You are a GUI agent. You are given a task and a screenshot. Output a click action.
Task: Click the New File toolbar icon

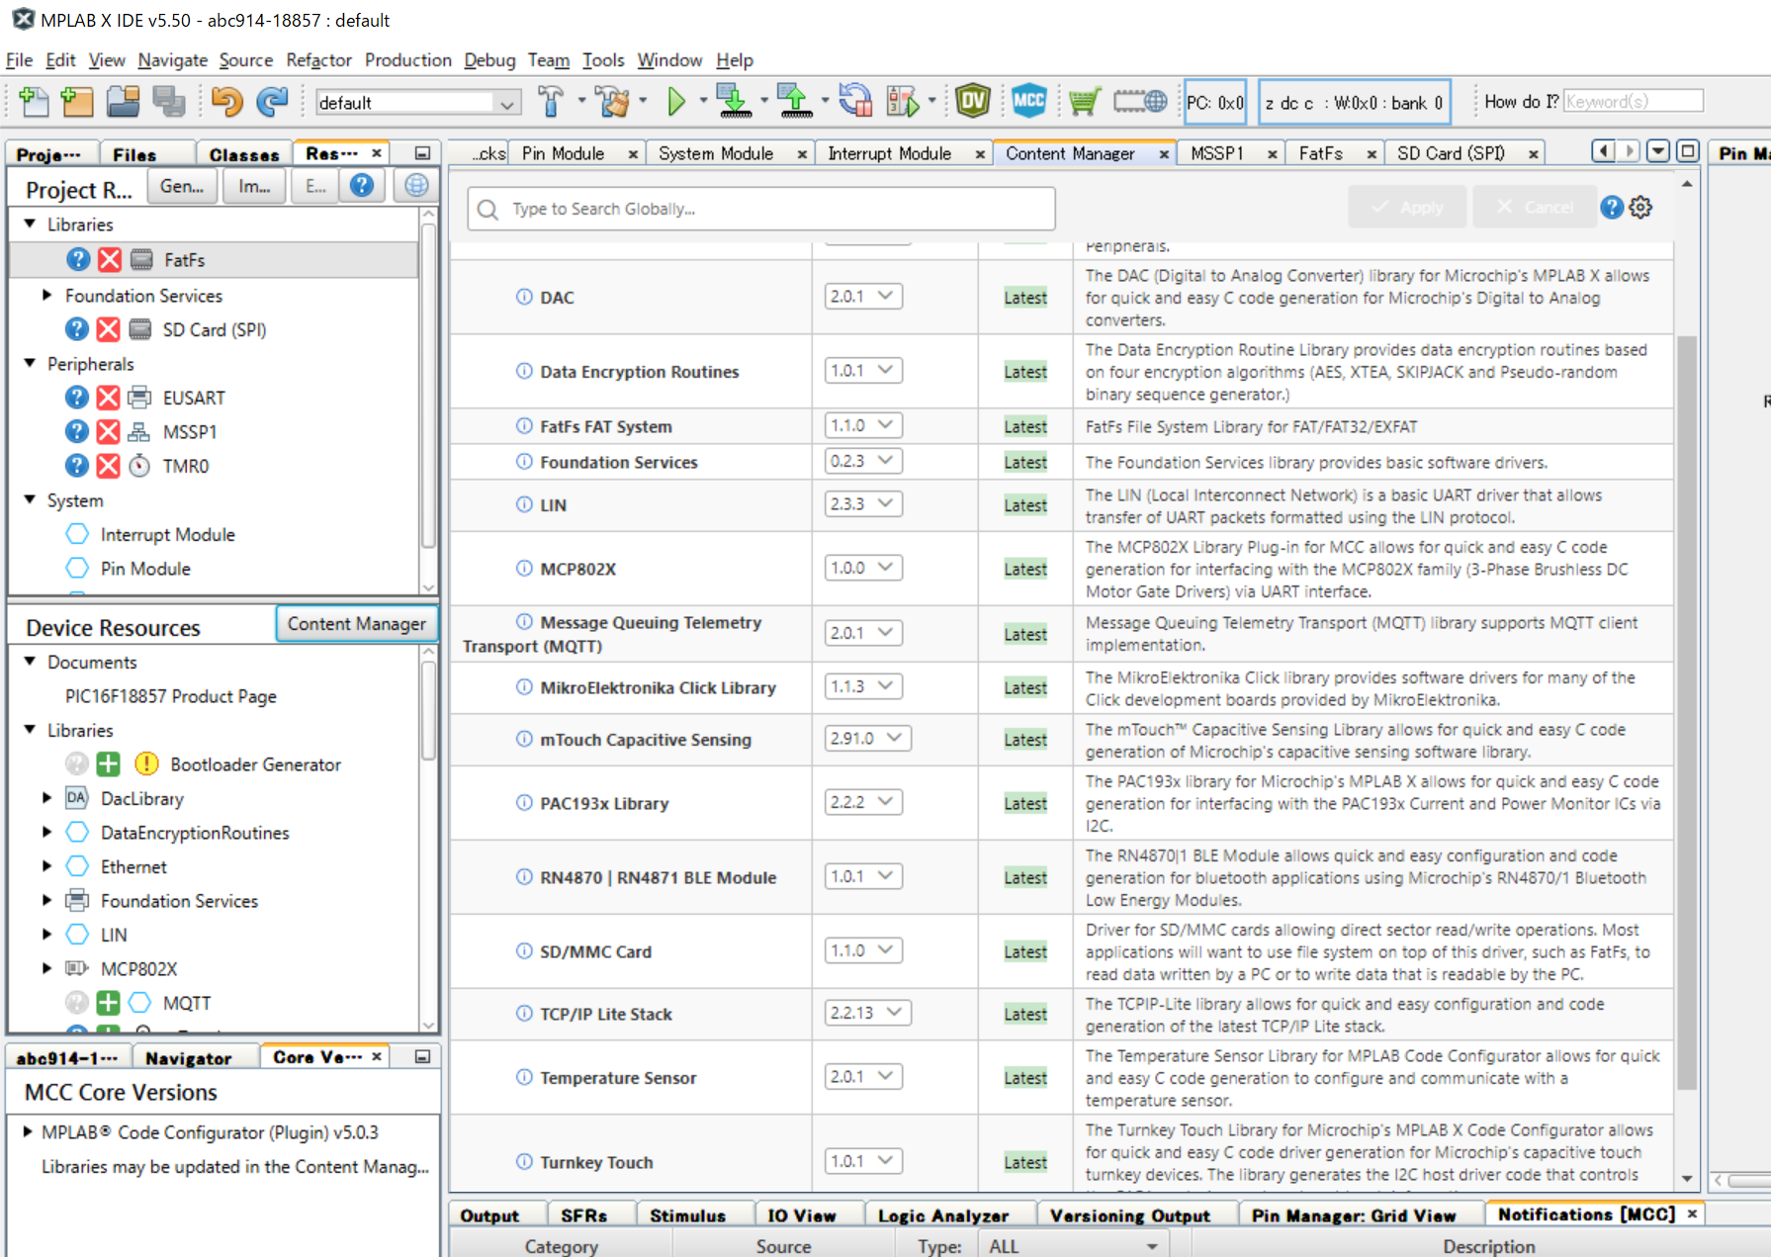pos(34,101)
